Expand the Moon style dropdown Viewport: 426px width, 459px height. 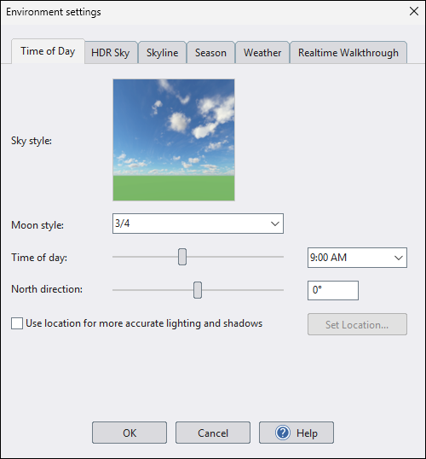[198, 224]
